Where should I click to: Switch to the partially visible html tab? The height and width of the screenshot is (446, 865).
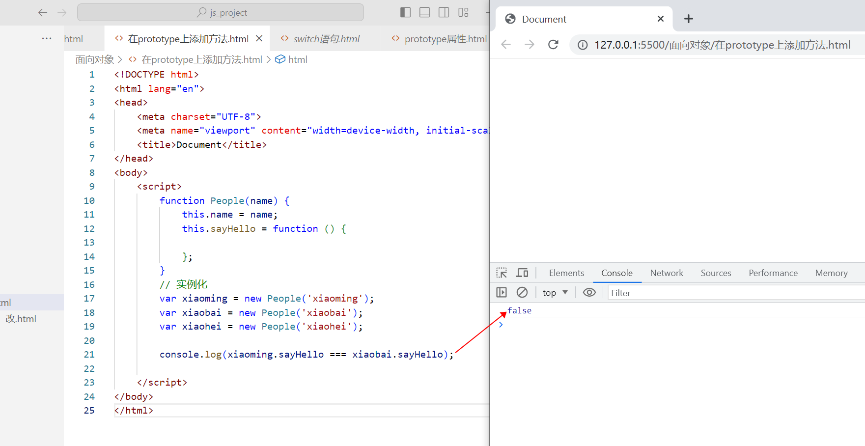coord(74,39)
